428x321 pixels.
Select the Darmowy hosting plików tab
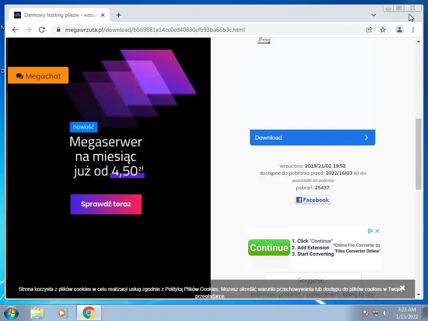click(59, 15)
